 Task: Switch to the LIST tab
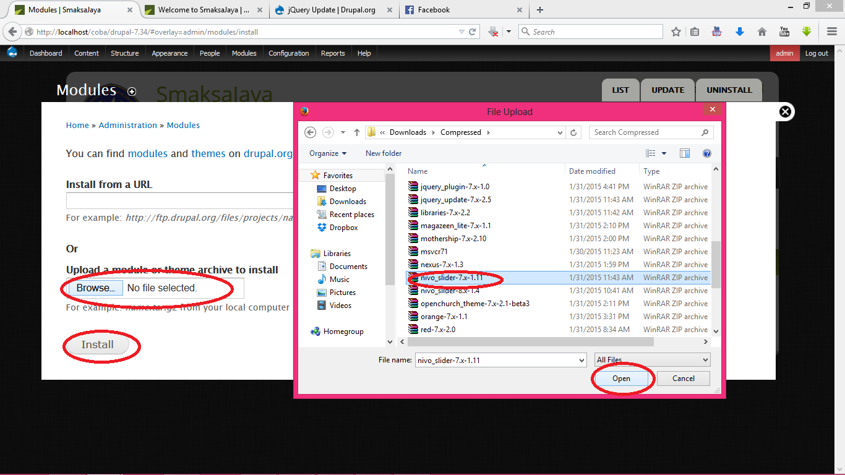(x=620, y=90)
